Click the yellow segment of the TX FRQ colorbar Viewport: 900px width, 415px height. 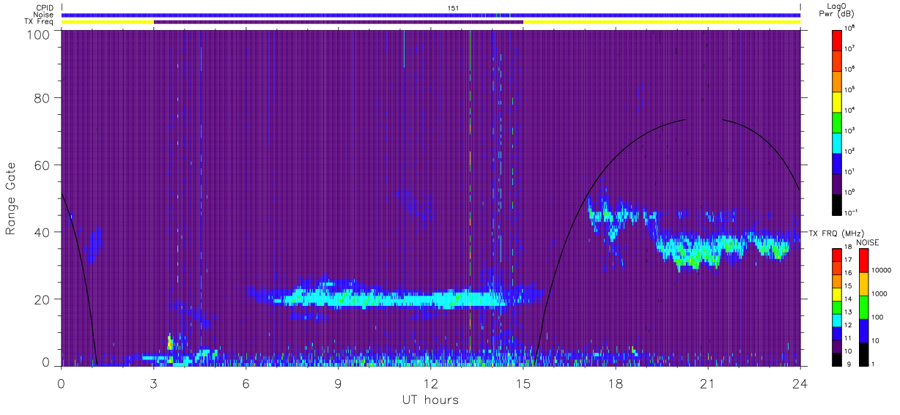(x=838, y=294)
